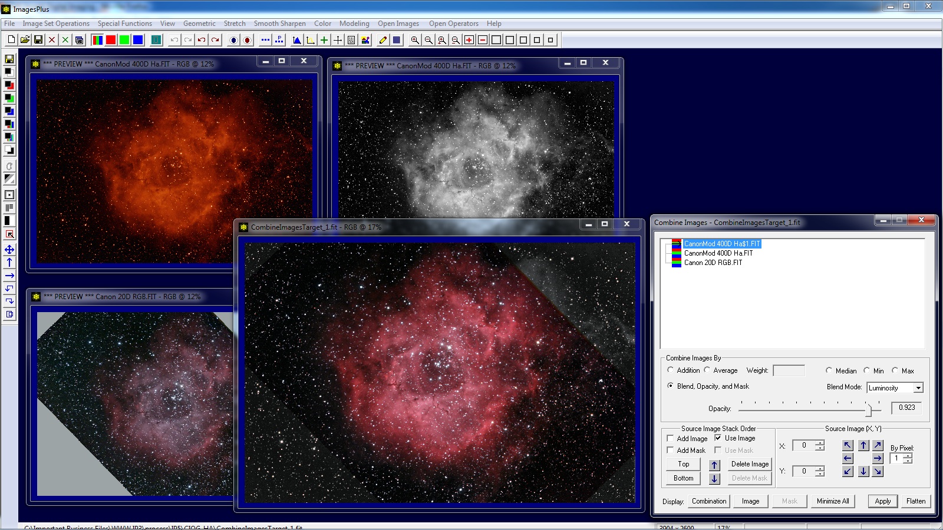Click the blue four-way move arrows icon
The height and width of the screenshot is (530, 943).
click(9, 250)
